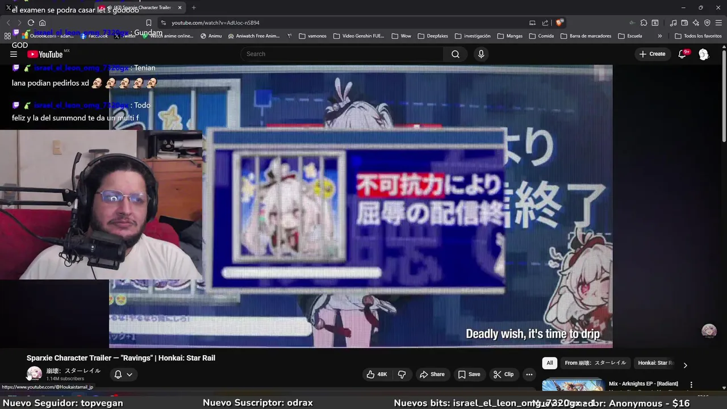
Task: Show next filter chips arrow
Action: (x=685, y=365)
